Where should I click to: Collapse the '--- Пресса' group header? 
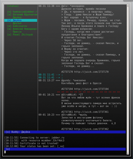[14, 32]
